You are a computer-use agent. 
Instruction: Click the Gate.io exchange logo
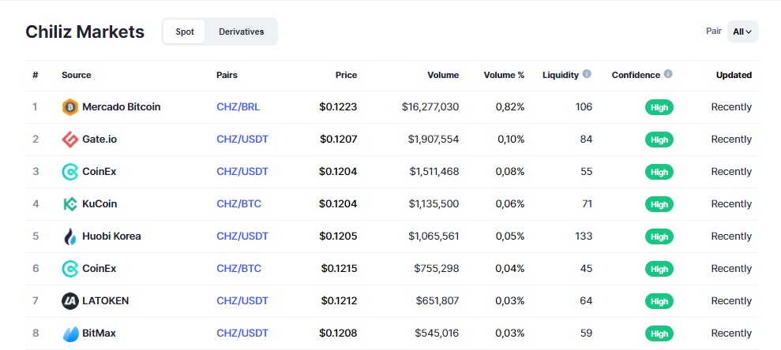click(70, 140)
